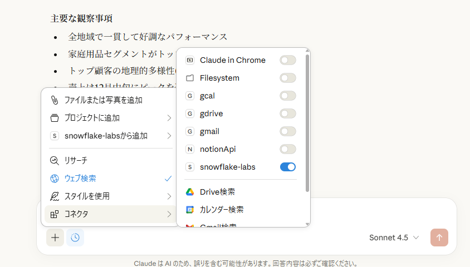Open スタイルを使用 menu item

[111, 196]
